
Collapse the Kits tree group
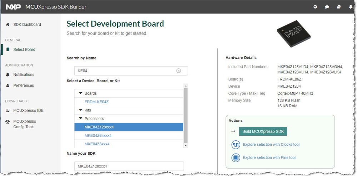pos(81,110)
